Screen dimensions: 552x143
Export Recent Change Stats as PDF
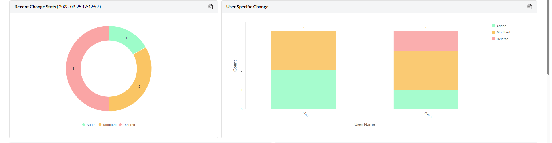point(210,7)
